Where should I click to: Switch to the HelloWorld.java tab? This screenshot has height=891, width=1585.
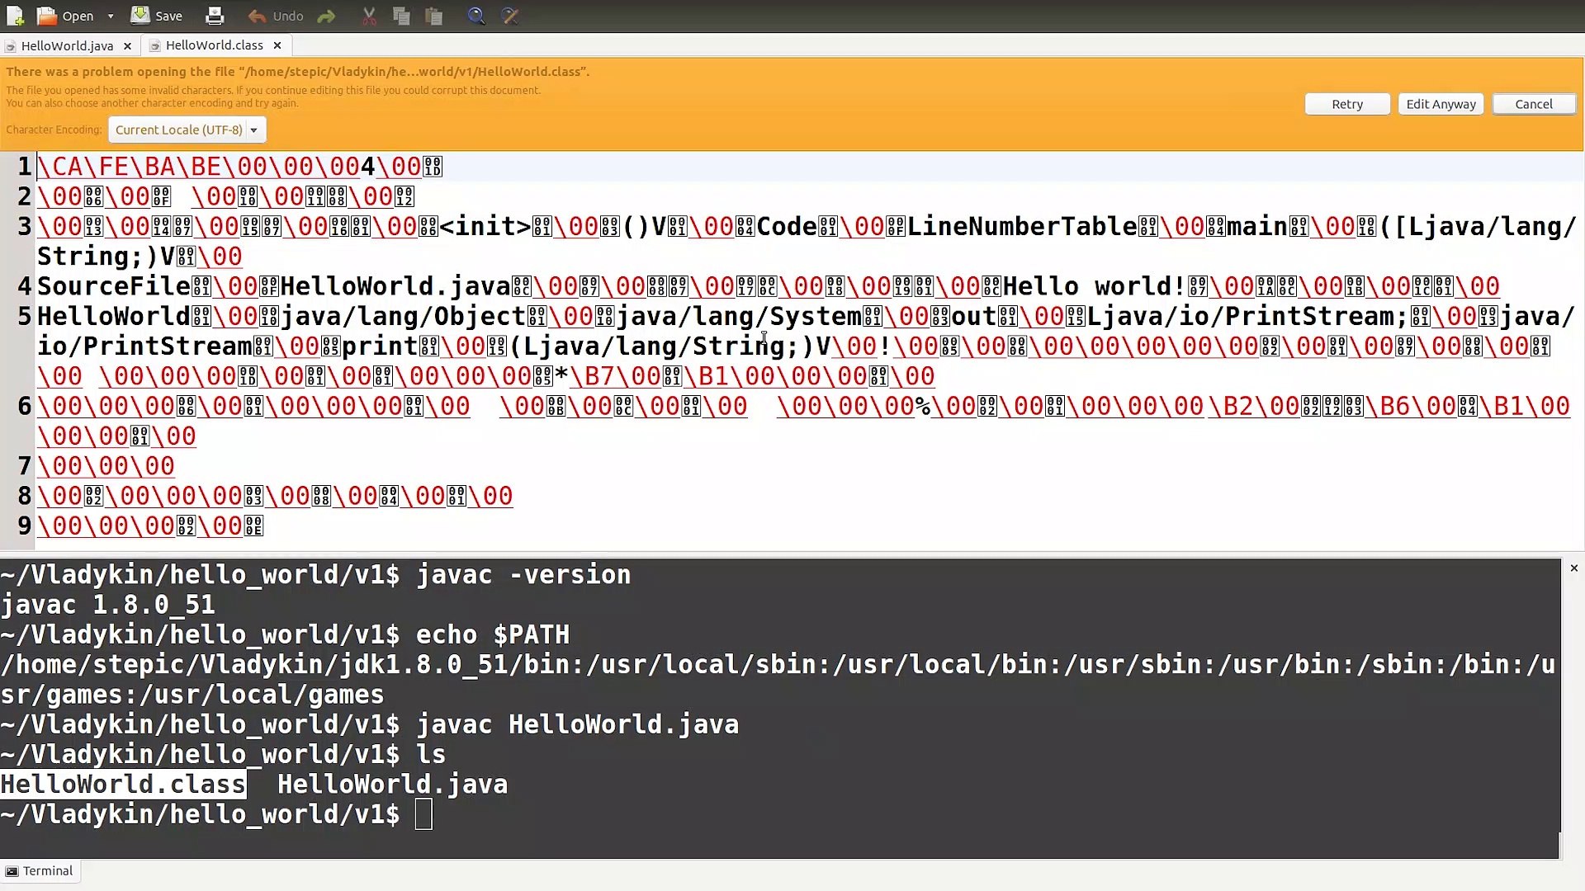click(x=67, y=45)
